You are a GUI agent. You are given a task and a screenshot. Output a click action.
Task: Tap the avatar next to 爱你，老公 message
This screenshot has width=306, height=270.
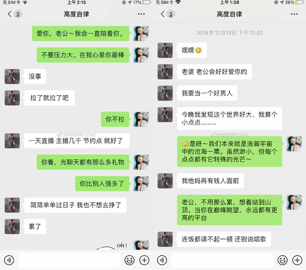tap(141, 33)
